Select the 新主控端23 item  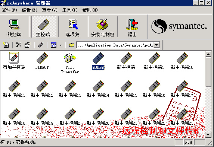[x=182, y=117]
